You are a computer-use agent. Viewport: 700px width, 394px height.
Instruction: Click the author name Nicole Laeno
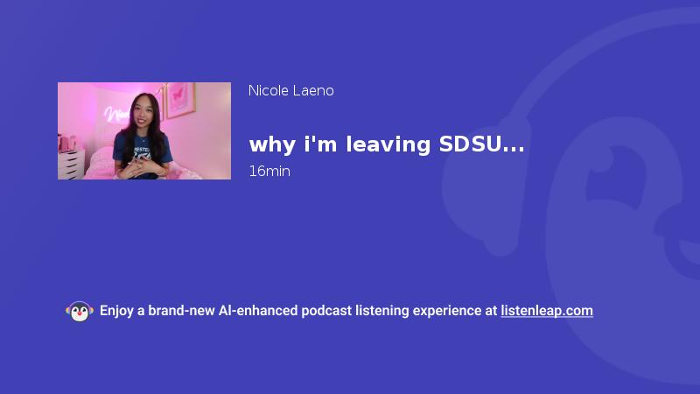(291, 91)
